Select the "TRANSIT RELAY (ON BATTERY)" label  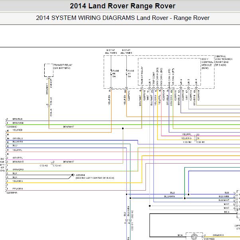[x=63, y=66]
